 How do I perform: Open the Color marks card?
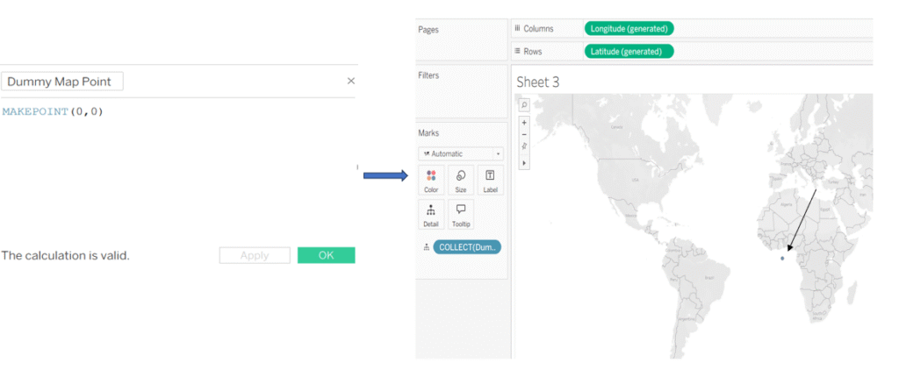coord(431,181)
